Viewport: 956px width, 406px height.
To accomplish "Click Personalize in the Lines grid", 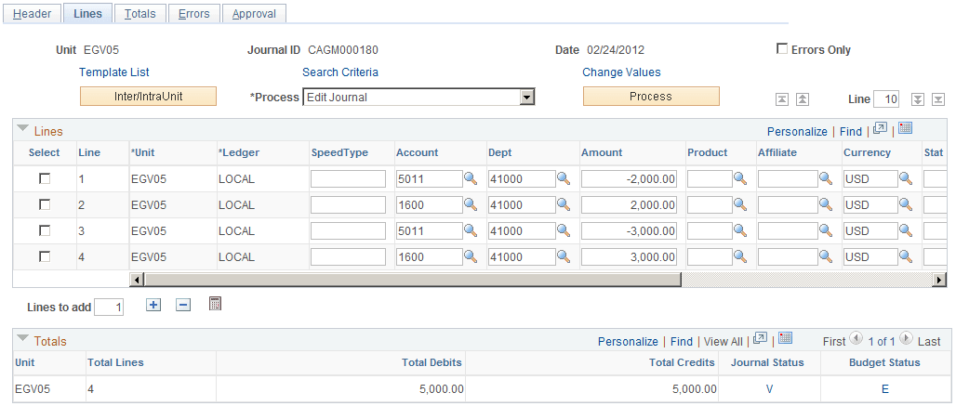I will click(x=797, y=132).
